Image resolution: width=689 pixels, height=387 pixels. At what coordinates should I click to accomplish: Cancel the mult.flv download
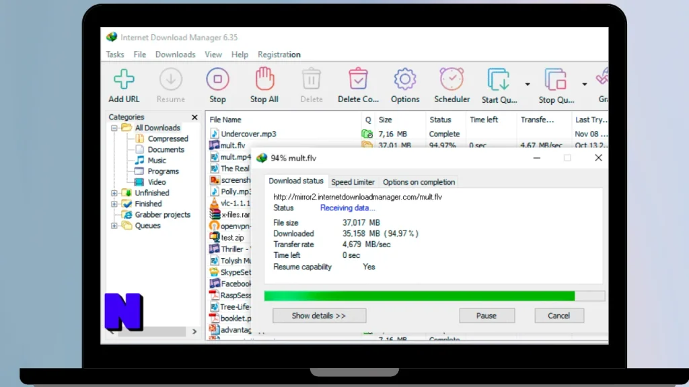pos(559,316)
